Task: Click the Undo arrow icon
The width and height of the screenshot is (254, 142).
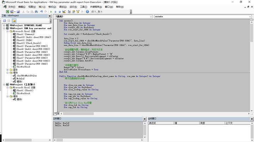Action: [41, 12]
